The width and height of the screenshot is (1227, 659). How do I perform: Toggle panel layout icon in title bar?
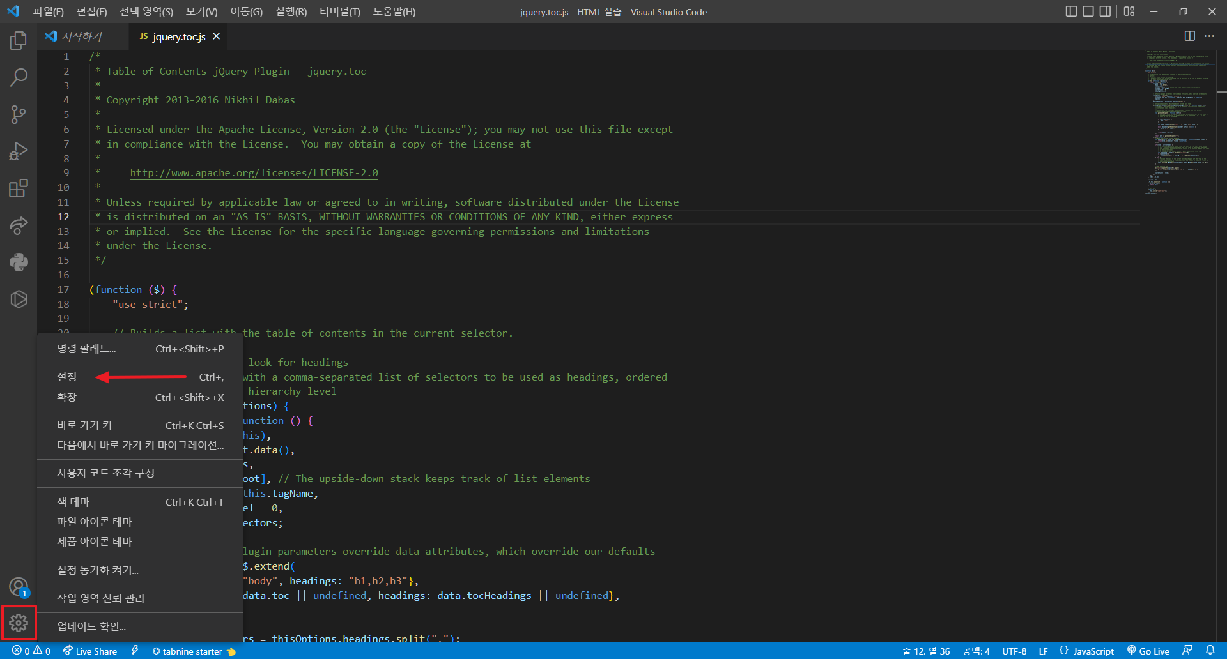pyautogui.click(x=1088, y=11)
